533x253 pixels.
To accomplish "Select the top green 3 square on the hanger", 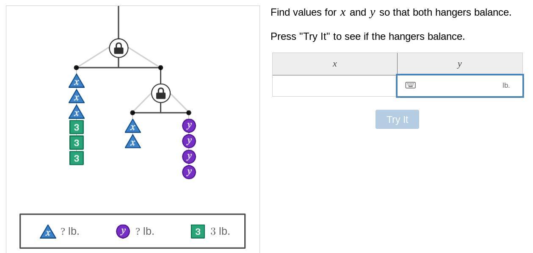I will (77, 127).
